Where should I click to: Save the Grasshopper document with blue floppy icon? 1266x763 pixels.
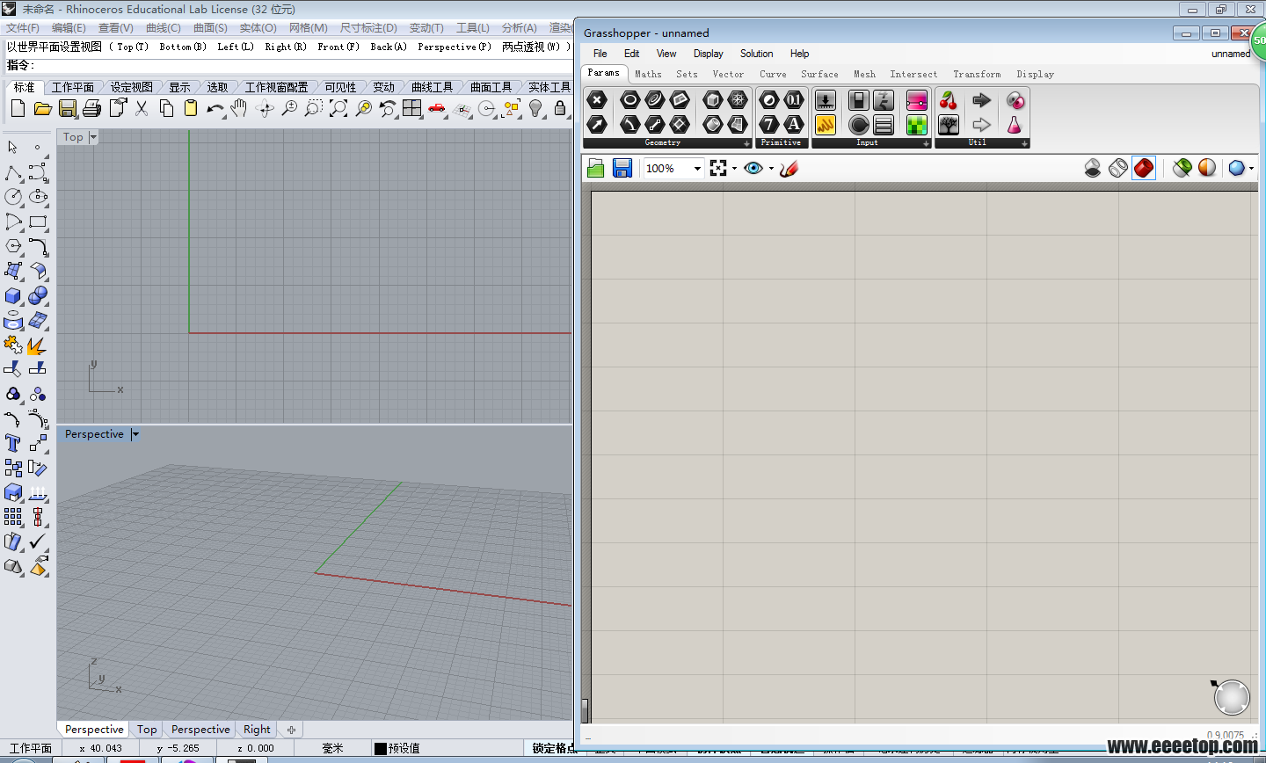pos(622,168)
